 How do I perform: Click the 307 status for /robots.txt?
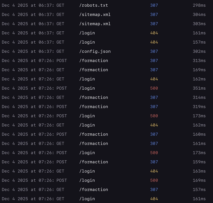point(154,5)
